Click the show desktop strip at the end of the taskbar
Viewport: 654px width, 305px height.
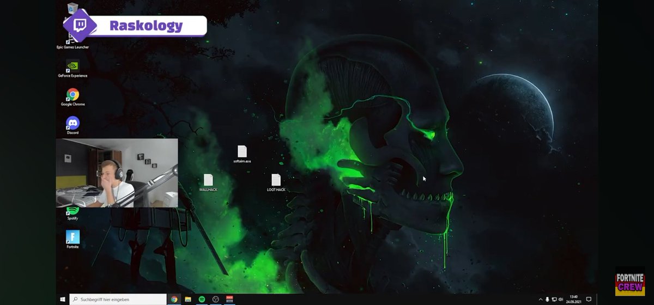click(597, 299)
